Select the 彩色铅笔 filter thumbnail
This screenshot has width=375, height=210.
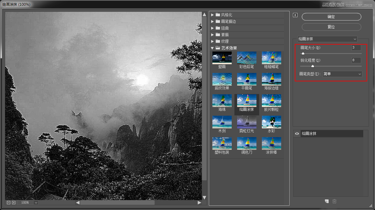(x=247, y=58)
